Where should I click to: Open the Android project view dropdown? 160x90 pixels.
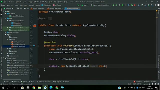coord(8,8)
